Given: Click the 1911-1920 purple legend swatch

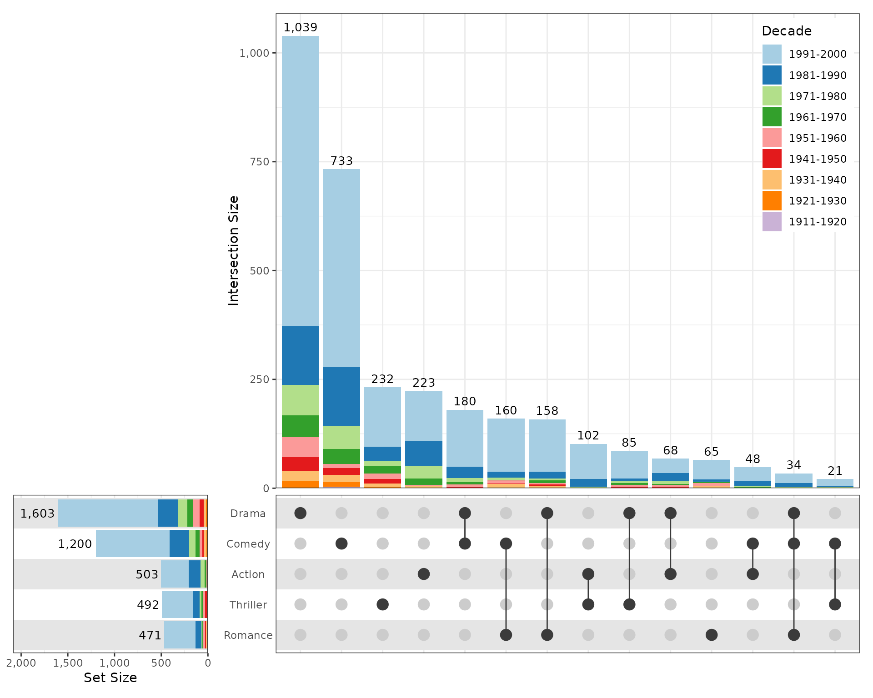Looking at the screenshot, I should (x=772, y=221).
